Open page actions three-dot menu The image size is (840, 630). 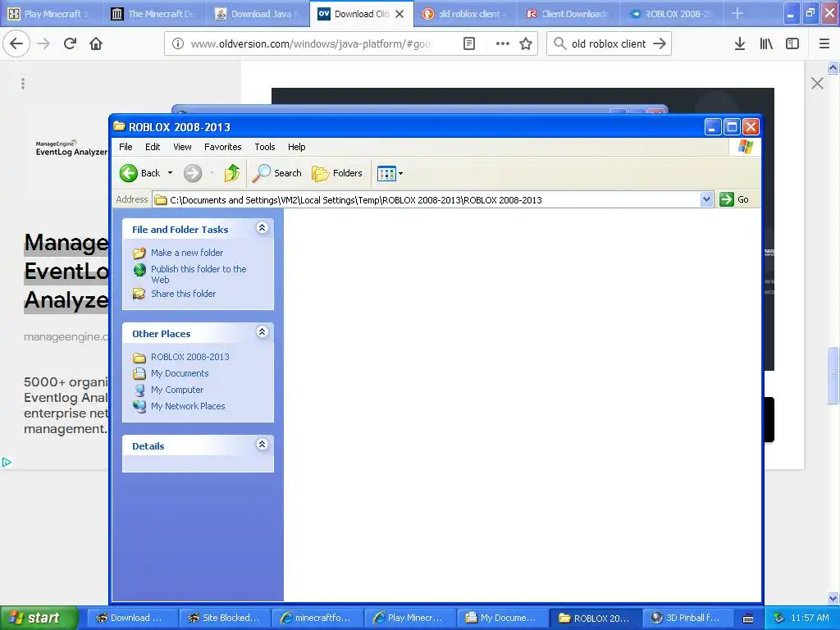(503, 43)
